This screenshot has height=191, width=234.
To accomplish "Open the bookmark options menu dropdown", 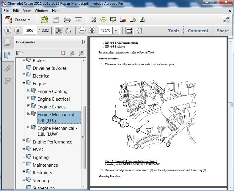I will (20, 53).
